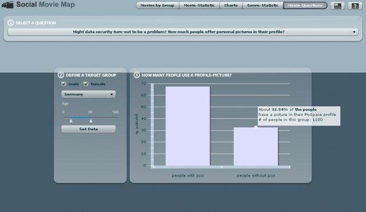Click the age slider track
366x212 pixels.
click(x=90, y=118)
